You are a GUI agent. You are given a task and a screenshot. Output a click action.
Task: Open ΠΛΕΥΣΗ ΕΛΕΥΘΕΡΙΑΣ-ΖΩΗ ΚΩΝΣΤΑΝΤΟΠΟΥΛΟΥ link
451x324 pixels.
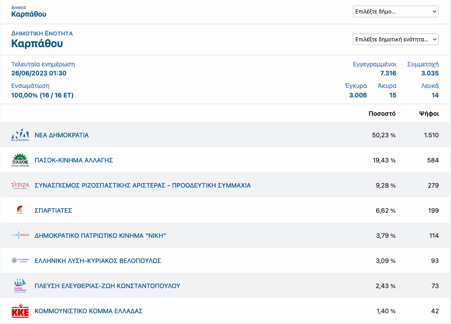107,286
